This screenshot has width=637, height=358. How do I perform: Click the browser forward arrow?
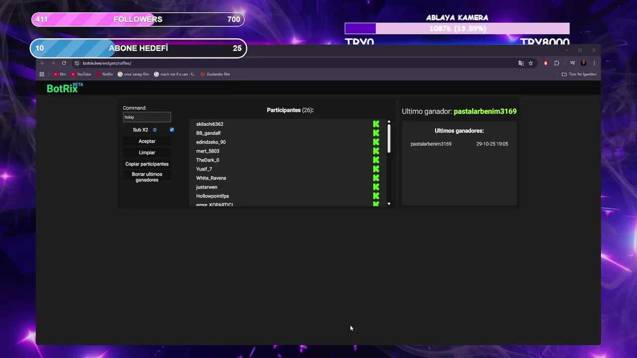[x=53, y=63]
